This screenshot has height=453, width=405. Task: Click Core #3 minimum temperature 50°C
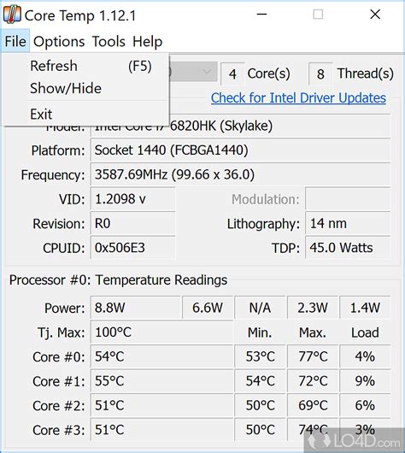click(x=260, y=429)
